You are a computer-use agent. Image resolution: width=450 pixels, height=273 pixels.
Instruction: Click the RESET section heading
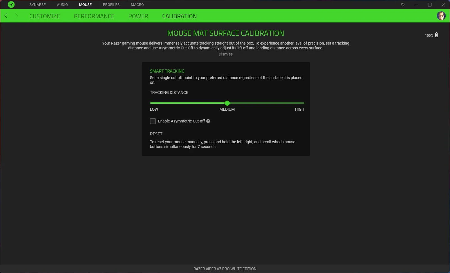tap(156, 134)
